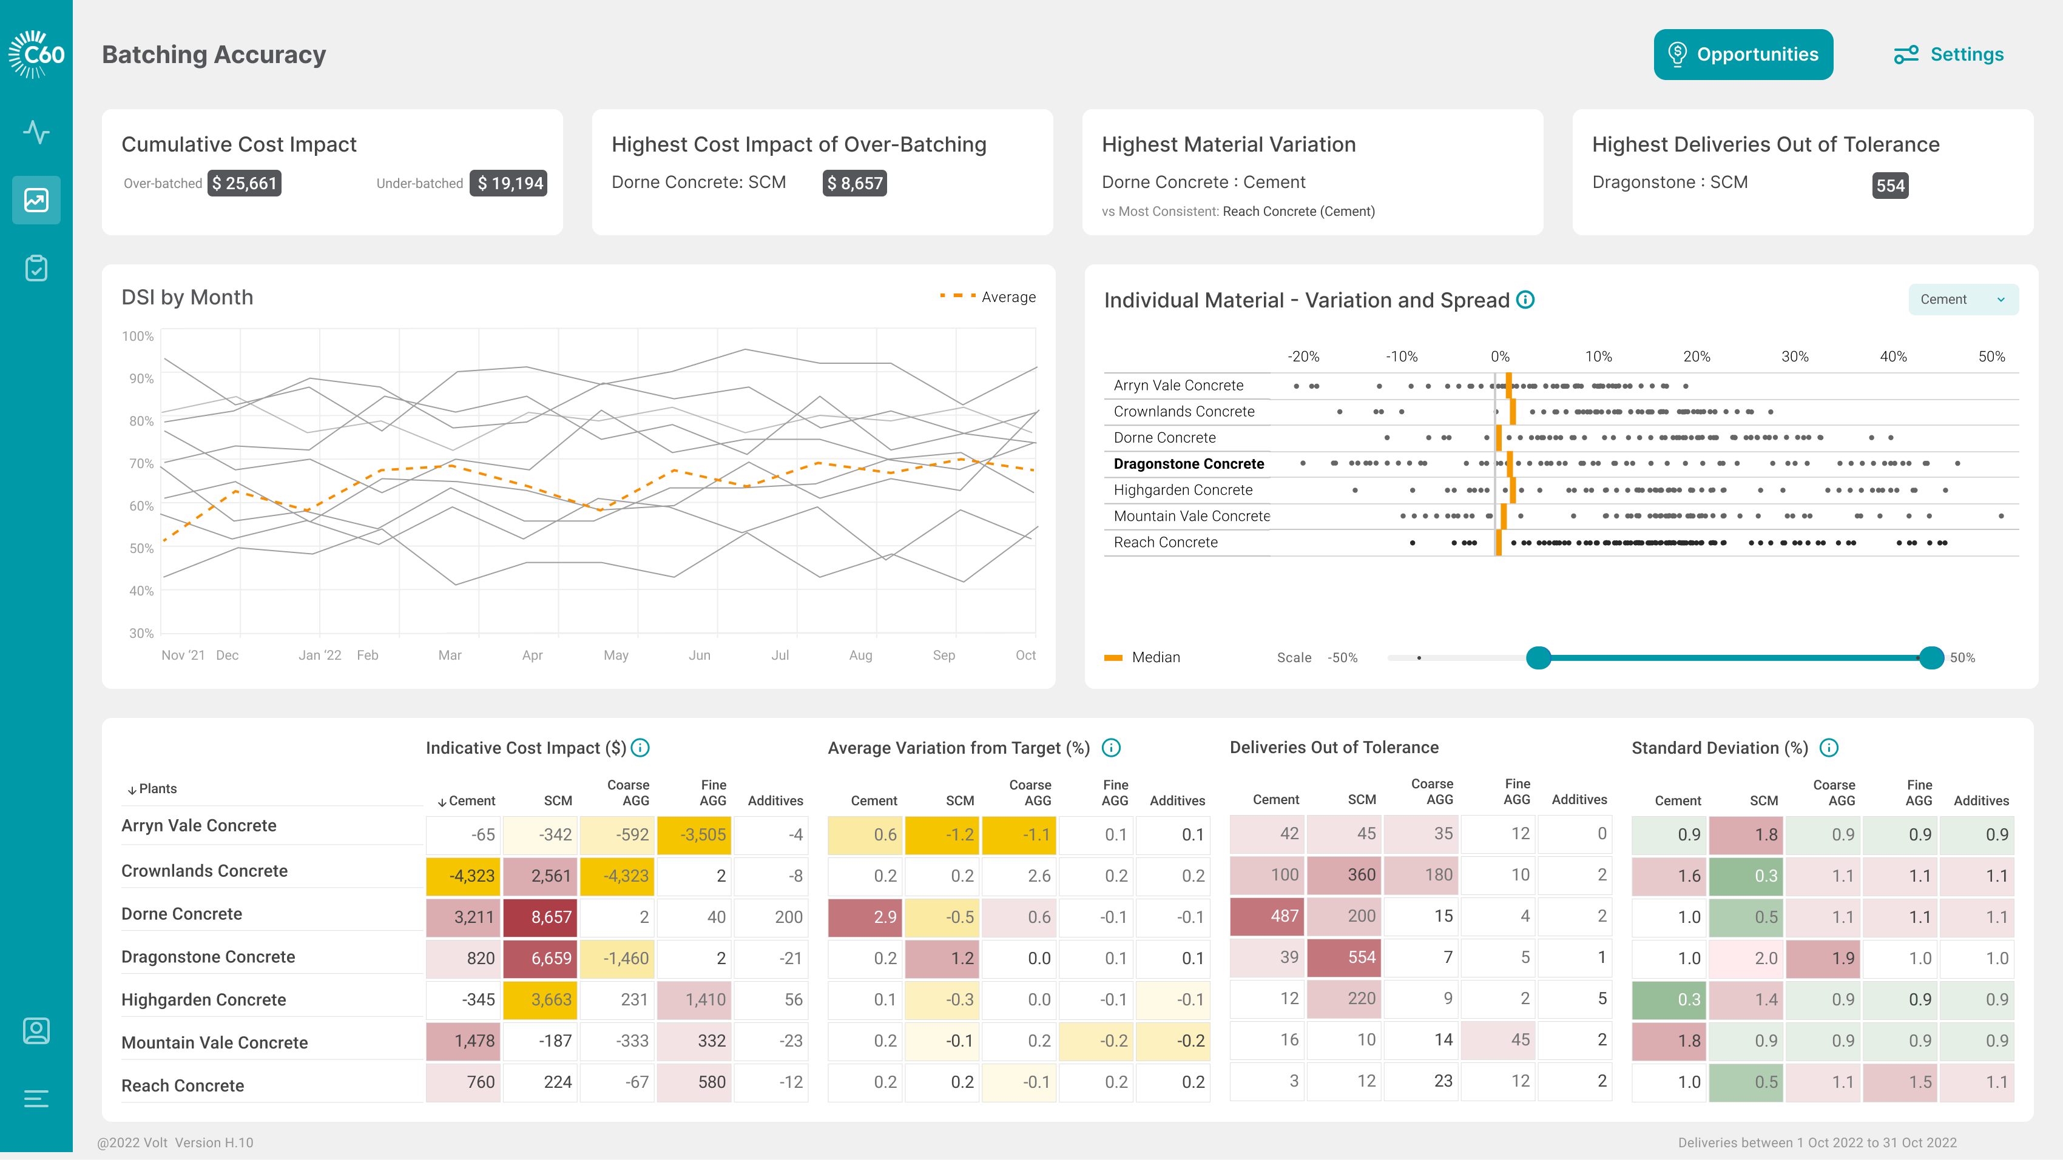Open the user profile sidebar icon

(36, 1030)
